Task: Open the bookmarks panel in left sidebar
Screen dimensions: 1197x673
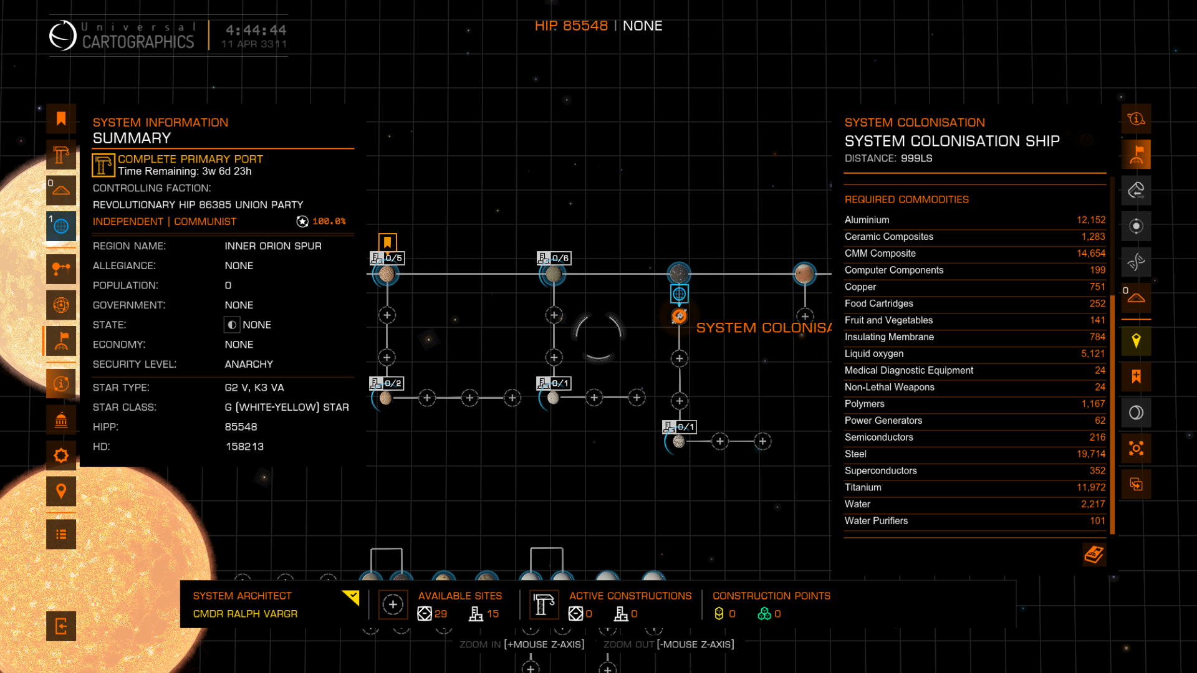Action: (x=61, y=118)
